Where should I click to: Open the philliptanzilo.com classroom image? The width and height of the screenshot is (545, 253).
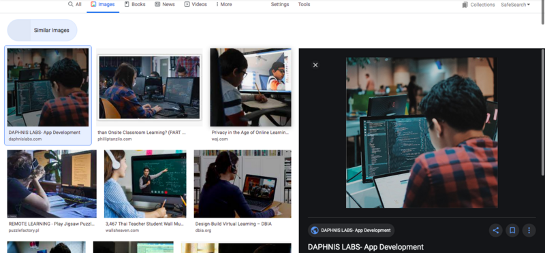[x=149, y=88]
